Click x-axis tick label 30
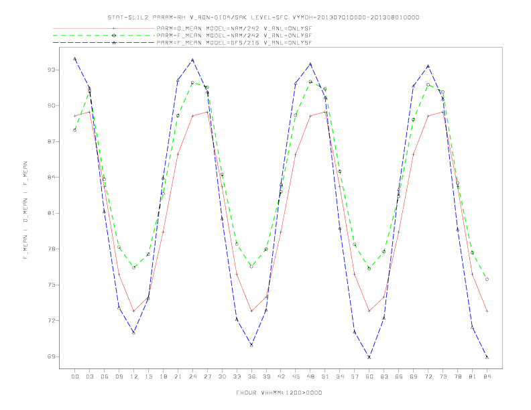Viewport: 531px width, 410px height. pos(222,377)
